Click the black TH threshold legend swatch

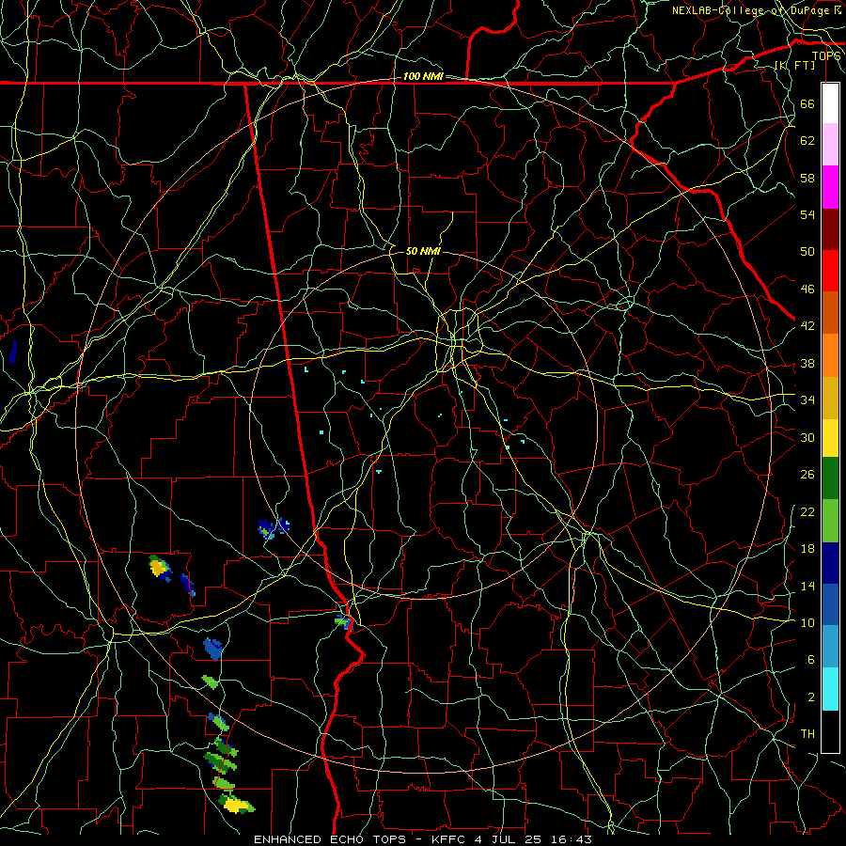tap(830, 731)
